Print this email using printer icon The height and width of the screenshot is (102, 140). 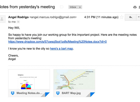point(135,7)
